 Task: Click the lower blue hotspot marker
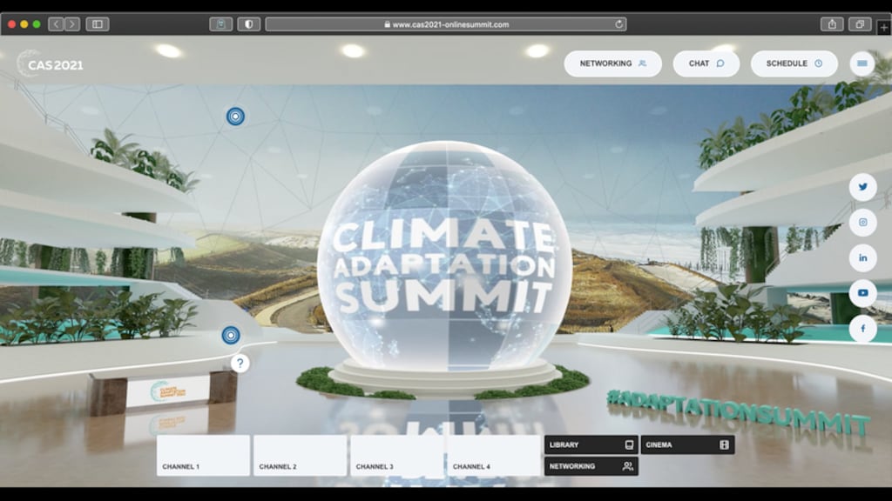tap(231, 335)
